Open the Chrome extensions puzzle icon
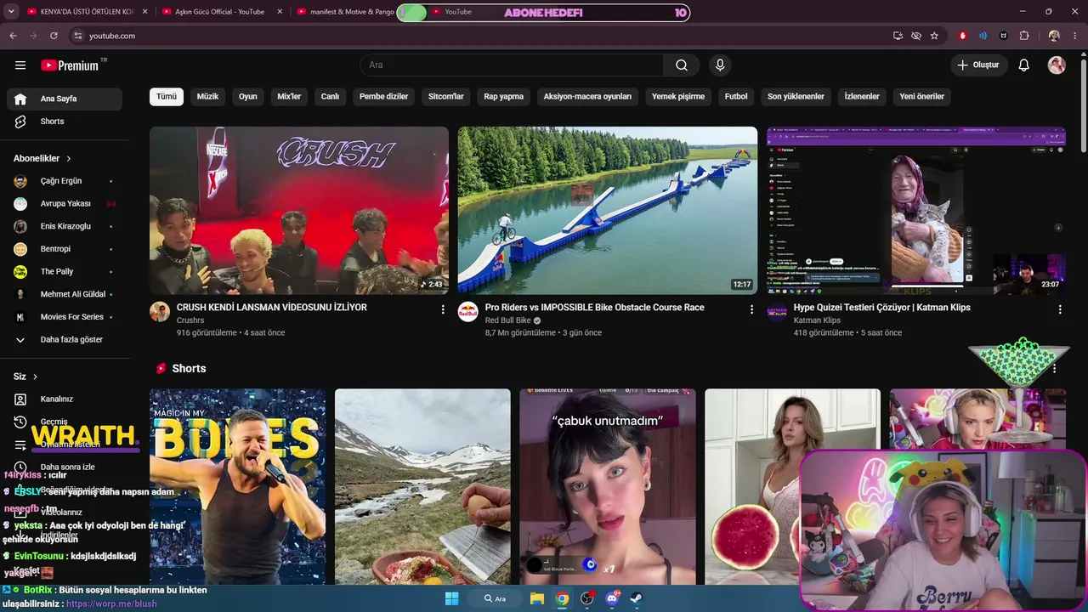The image size is (1088, 612). click(x=1024, y=36)
